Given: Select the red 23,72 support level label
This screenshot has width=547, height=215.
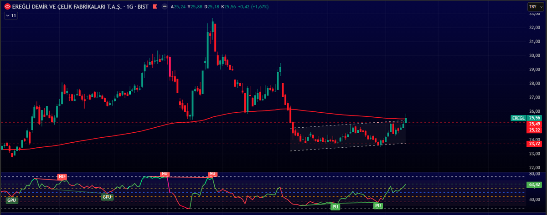Looking at the screenshot, I should click(x=534, y=144).
